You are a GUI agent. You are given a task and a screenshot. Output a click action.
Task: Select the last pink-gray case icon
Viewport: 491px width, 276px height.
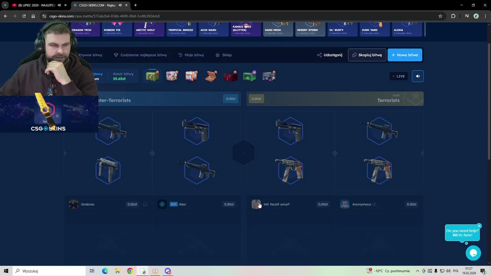click(269, 76)
